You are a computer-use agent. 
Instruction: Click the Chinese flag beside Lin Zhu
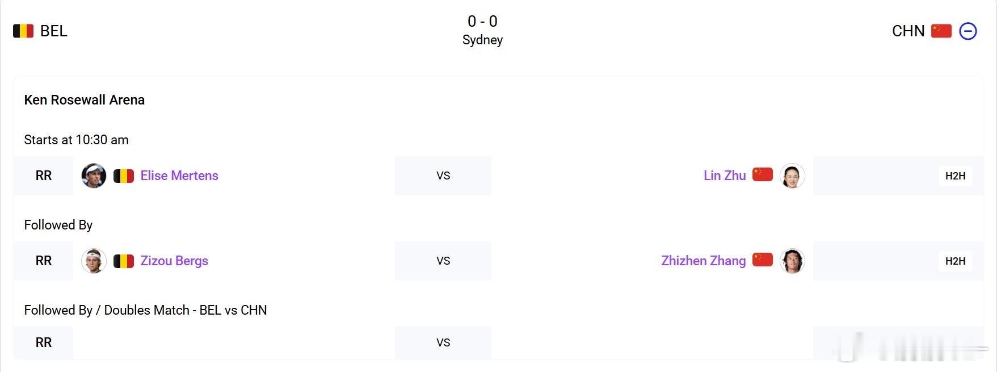(x=763, y=174)
